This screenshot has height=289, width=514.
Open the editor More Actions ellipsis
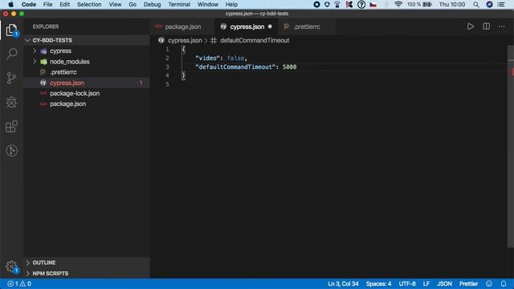point(501,26)
